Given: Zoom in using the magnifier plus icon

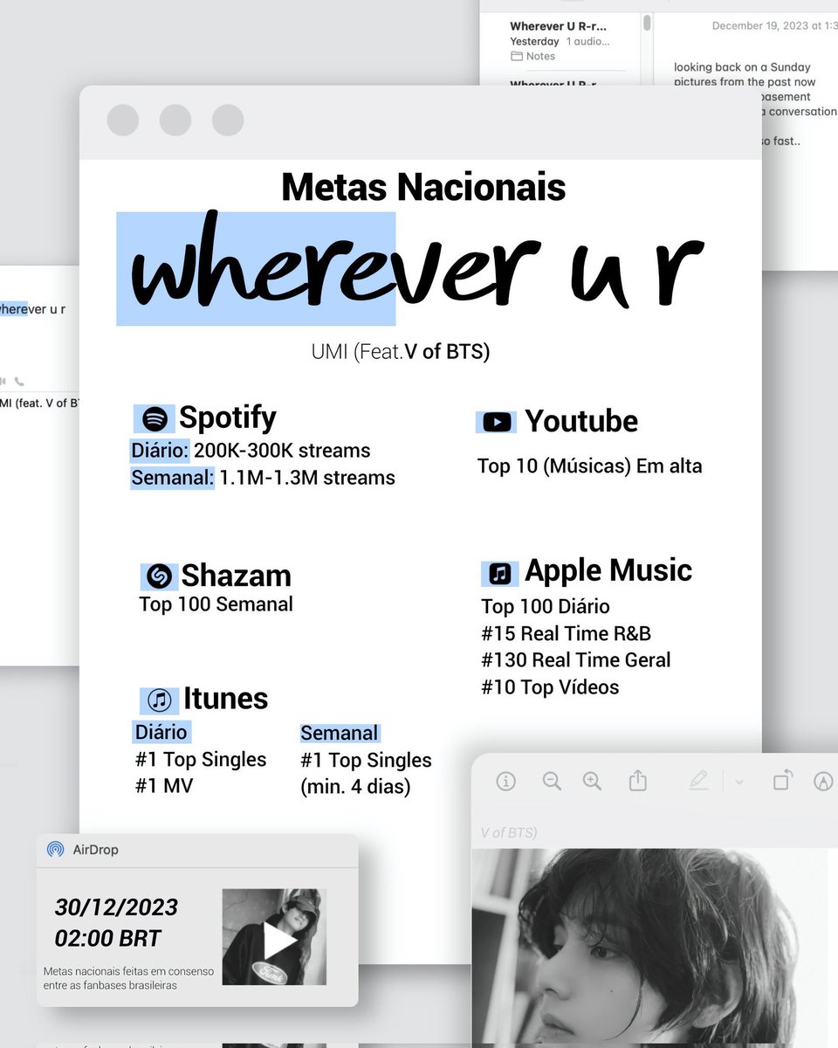Looking at the screenshot, I should (593, 781).
